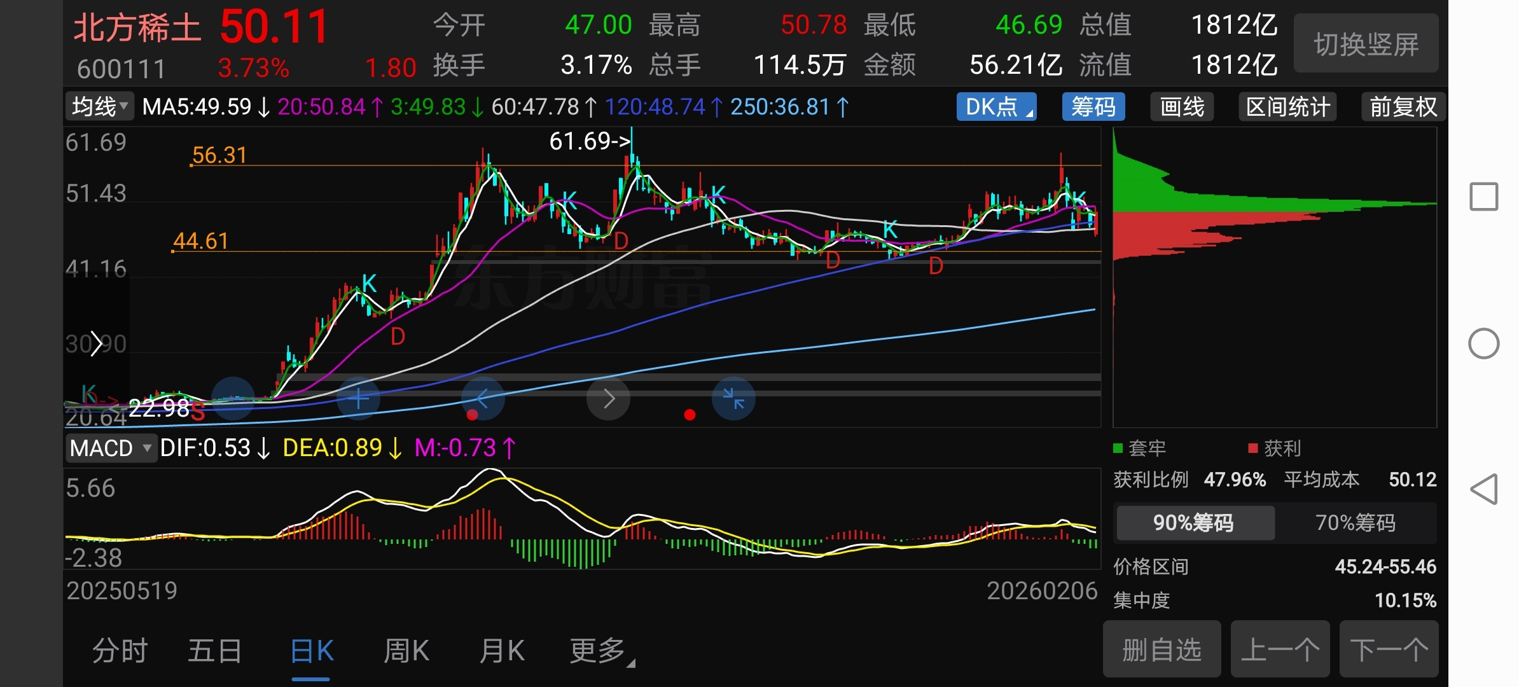Open the DK点 dropdown

tap(996, 107)
